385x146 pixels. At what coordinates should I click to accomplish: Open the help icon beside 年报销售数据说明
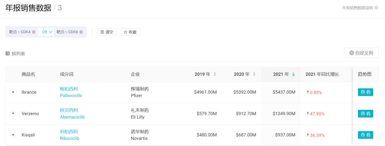coord(376,8)
